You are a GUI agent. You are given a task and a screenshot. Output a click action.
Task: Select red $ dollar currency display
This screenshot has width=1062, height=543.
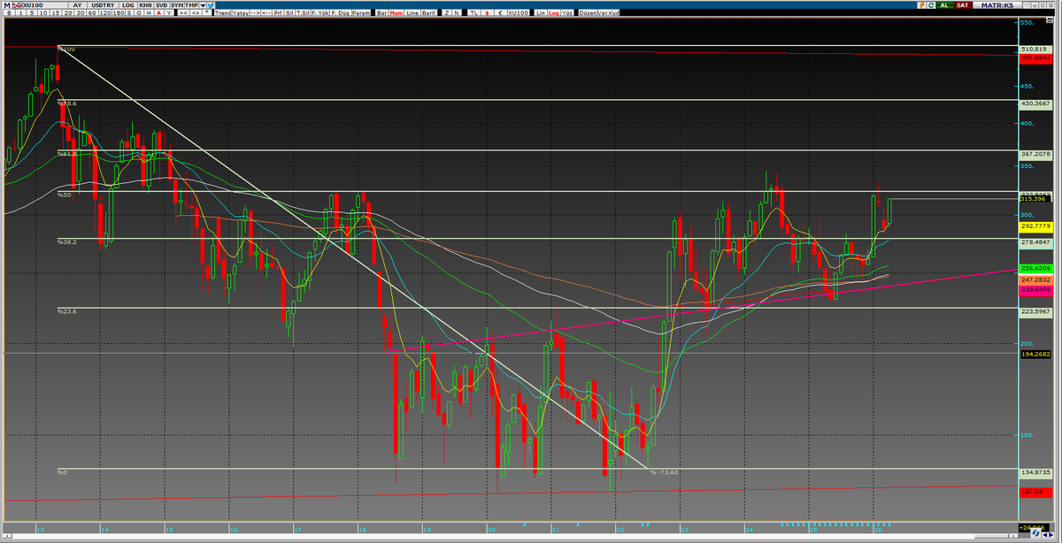(x=487, y=13)
